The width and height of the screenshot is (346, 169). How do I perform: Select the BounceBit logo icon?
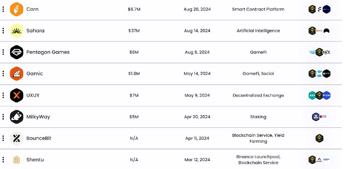(17, 139)
